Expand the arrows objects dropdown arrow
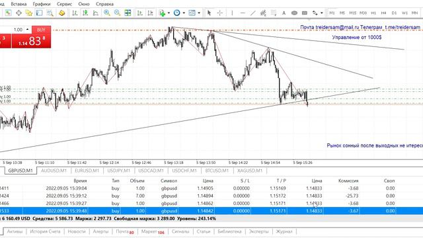The image size is (423, 238). click(x=322, y=13)
